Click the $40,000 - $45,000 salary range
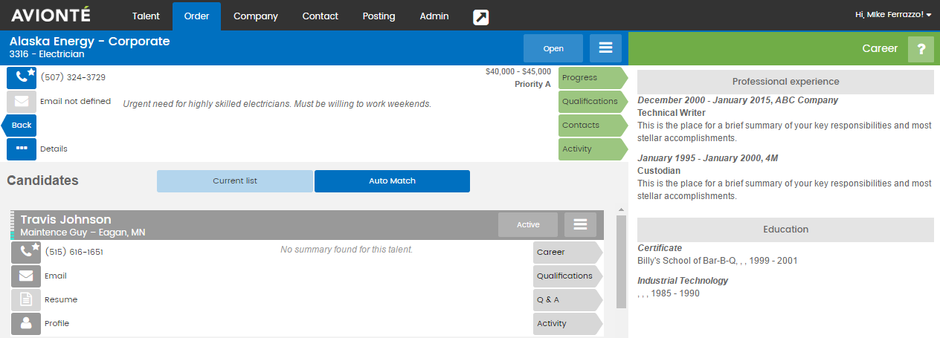 point(518,72)
